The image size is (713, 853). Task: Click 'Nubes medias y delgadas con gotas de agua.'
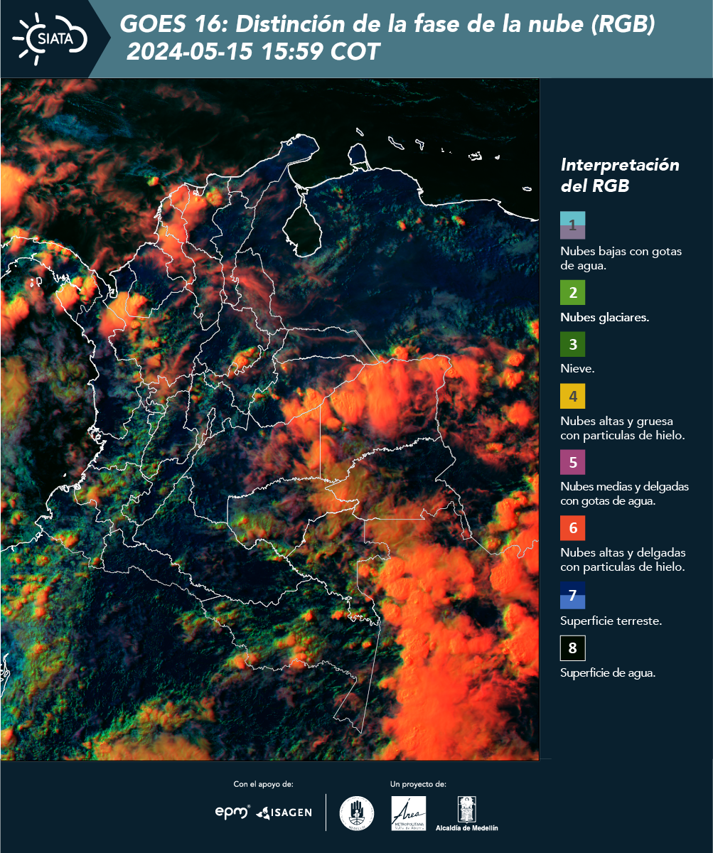tap(625, 494)
